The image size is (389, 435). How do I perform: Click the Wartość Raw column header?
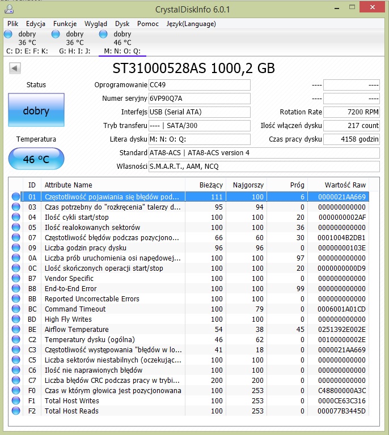[338, 185]
